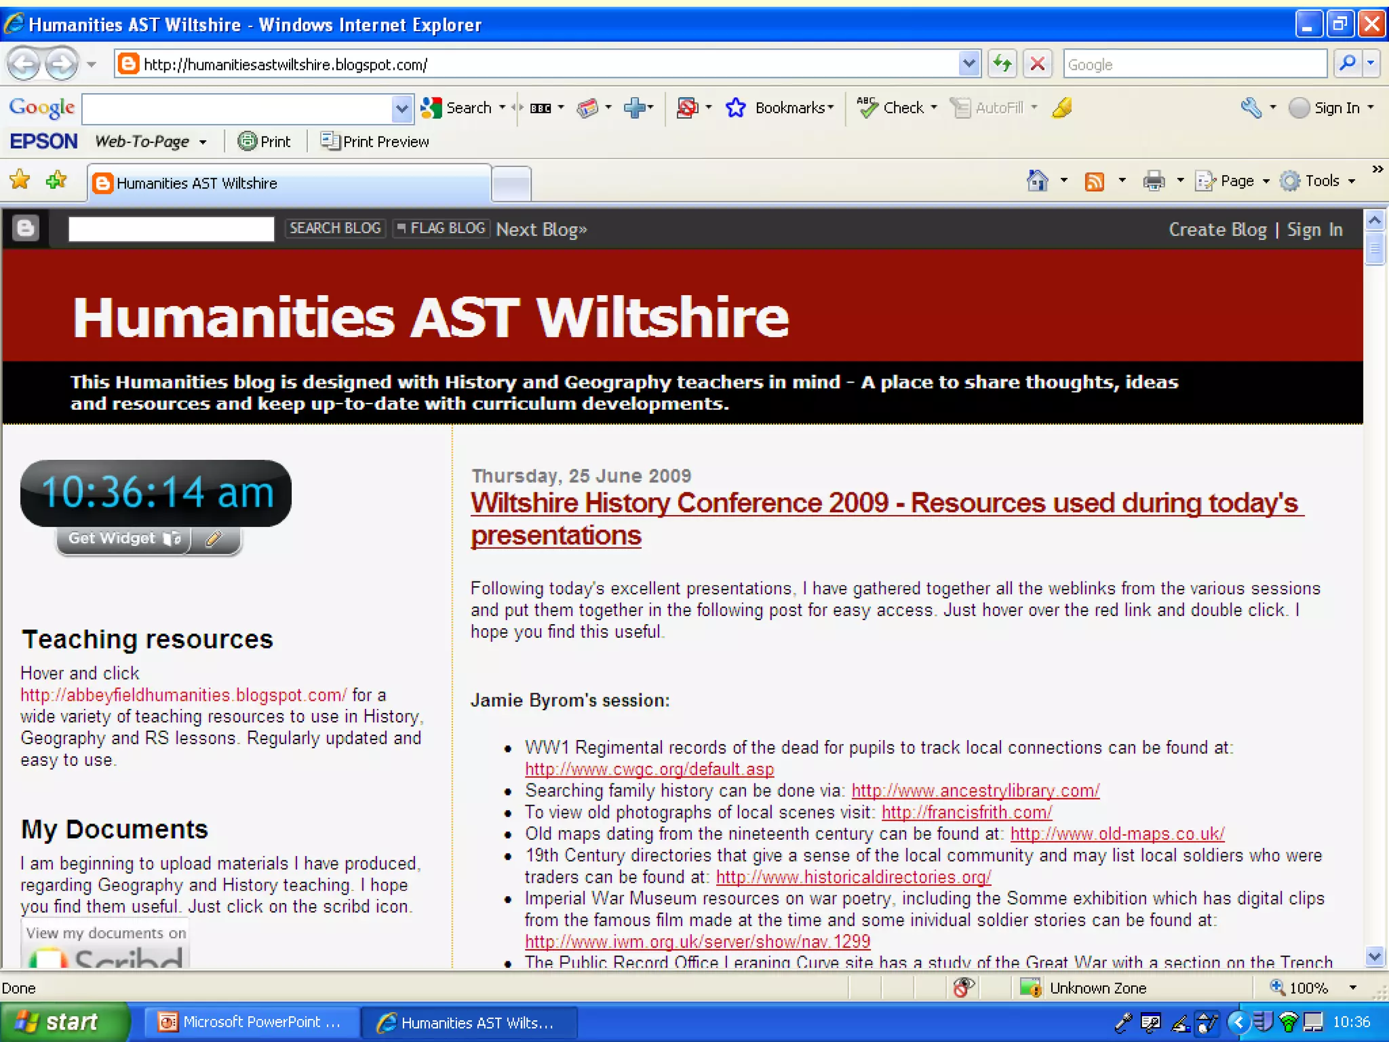Click the printer icon in command bar

pos(1153,181)
